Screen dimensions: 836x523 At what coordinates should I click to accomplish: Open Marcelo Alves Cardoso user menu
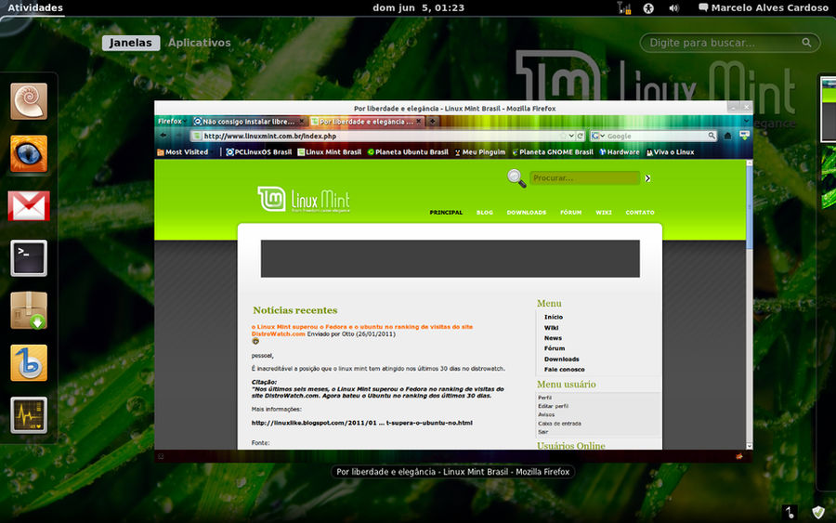[x=764, y=8]
